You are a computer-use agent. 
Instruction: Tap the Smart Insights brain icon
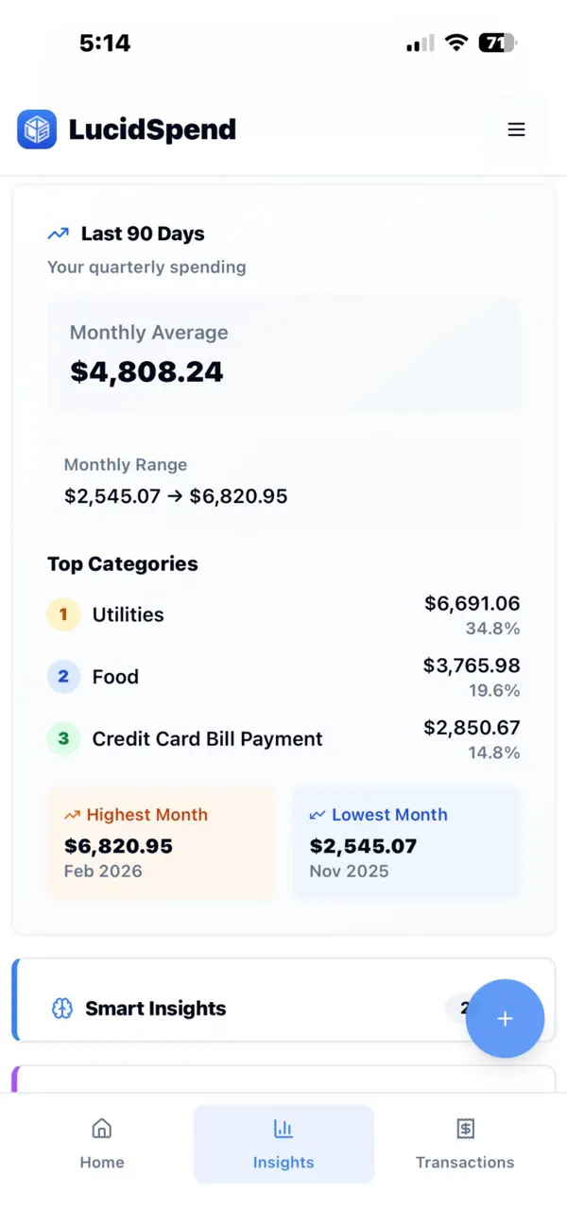pyautogui.click(x=62, y=1008)
